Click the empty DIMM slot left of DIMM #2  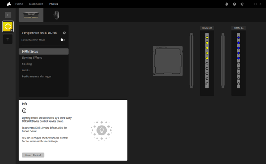[x=191, y=61]
